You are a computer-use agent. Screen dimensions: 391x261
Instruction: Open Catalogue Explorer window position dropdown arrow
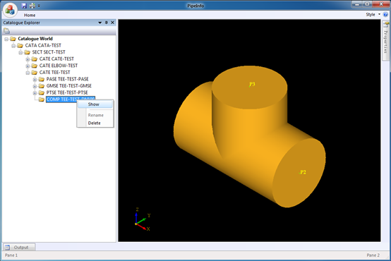(100, 23)
